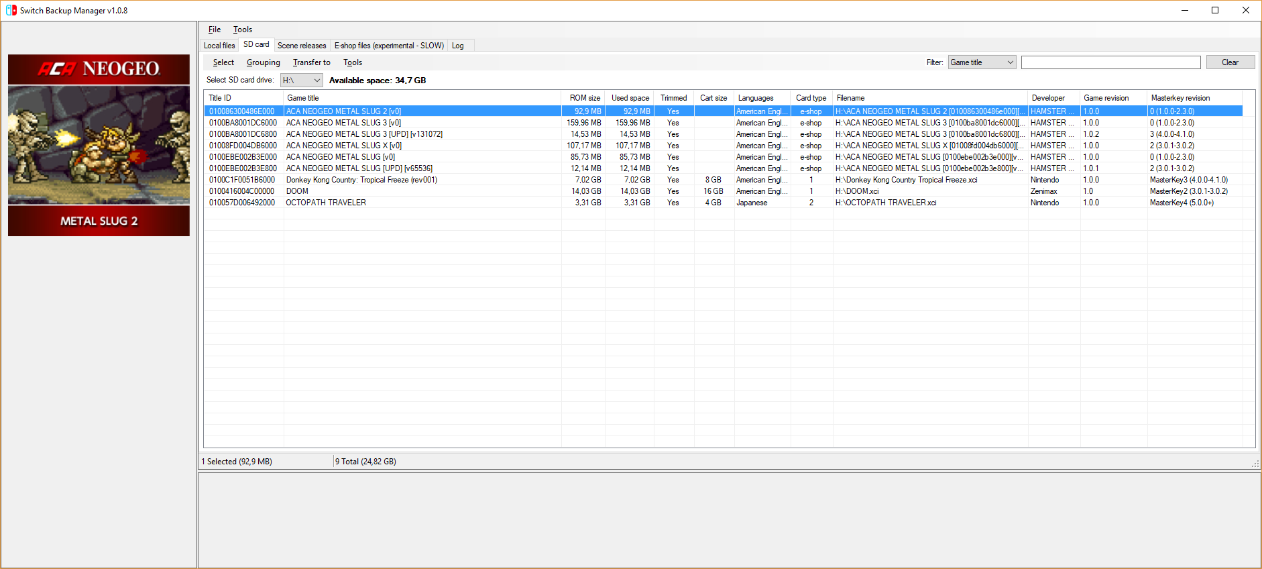Viewport: 1262px width, 569px height.
Task: Sort by the Card type column header
Action: [811, 98]
